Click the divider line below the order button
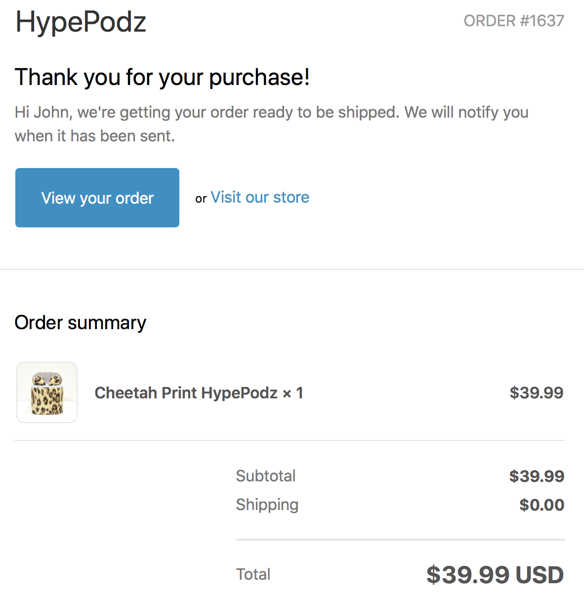584x601 pixels. pyautogui.click(x=292, y=269)
